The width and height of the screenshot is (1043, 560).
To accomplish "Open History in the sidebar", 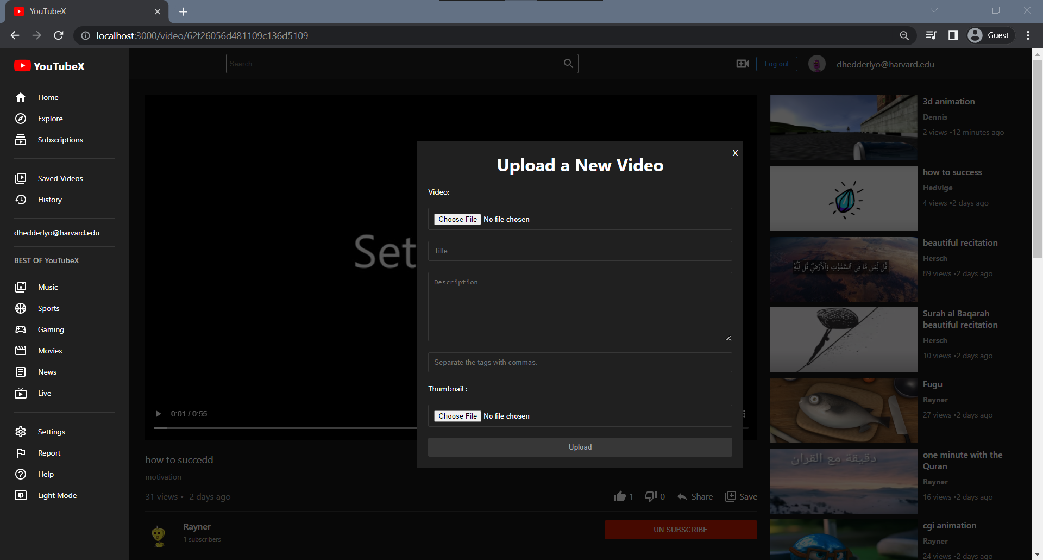I will [50, 200].
